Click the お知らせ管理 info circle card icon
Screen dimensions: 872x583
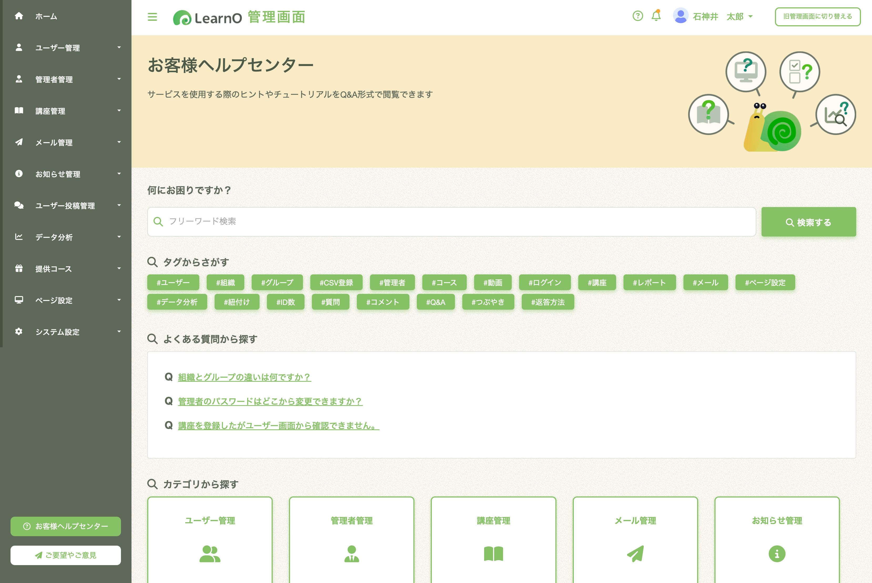coord(777,554)
